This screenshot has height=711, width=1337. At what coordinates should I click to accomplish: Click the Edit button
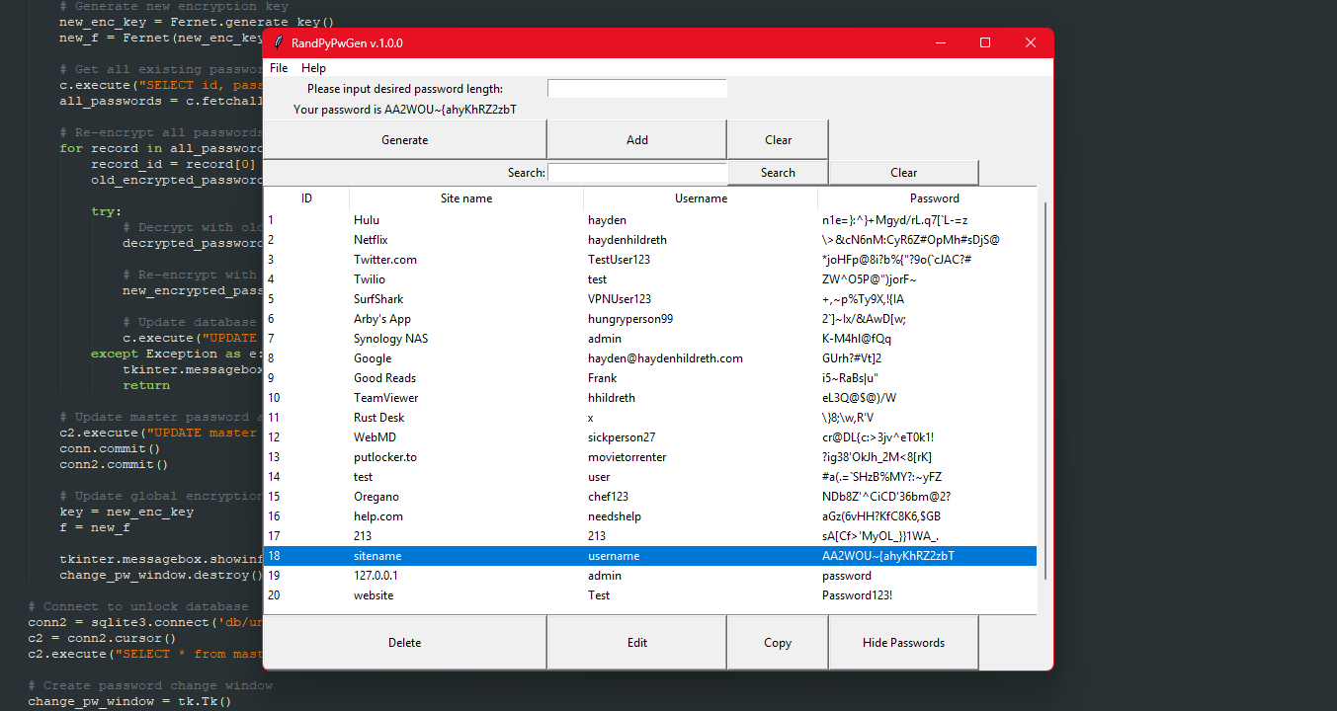tap(637, 643)
